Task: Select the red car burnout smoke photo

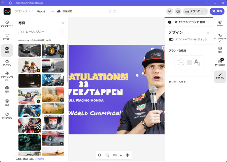Action: [53, 138]
